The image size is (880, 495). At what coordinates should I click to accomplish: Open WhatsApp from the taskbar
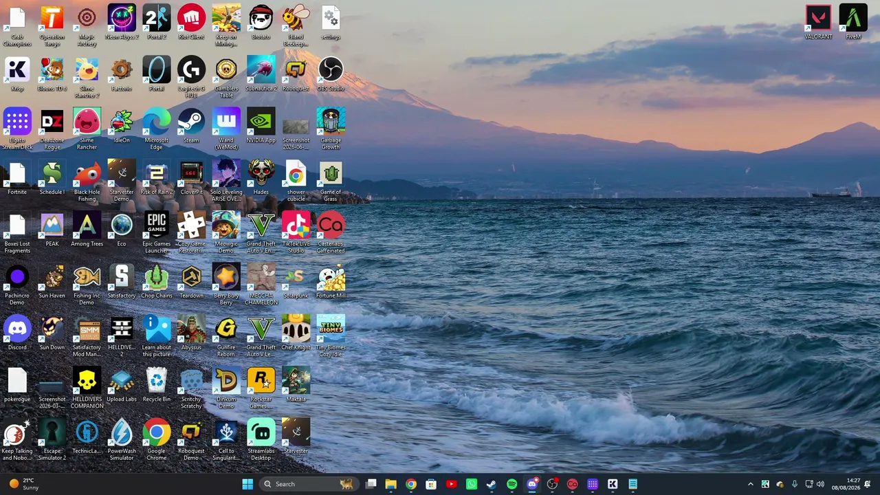(472, 484)
